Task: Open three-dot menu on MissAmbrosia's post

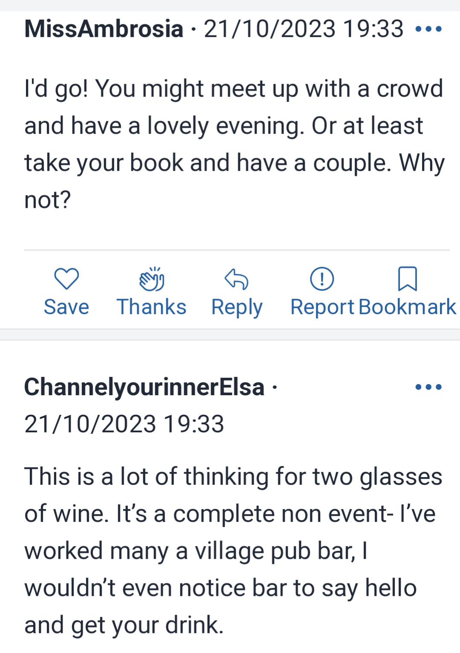Action: tap(428, 29)
